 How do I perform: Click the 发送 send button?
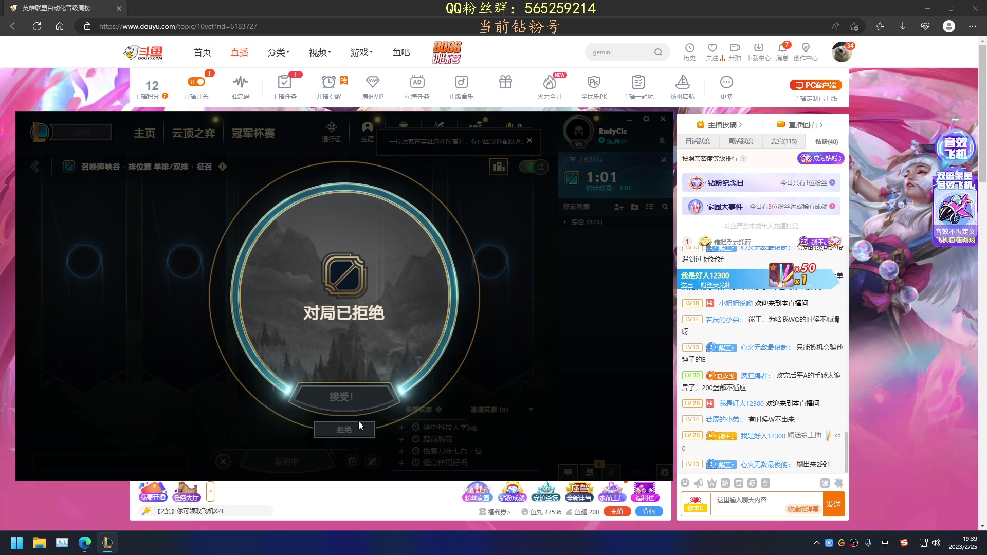833,504
